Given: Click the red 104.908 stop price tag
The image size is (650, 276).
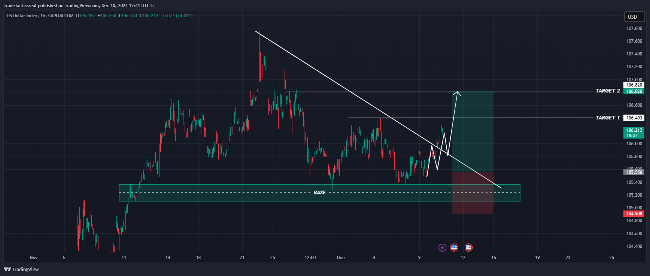Looking at the screenshot, I should 634,214.
